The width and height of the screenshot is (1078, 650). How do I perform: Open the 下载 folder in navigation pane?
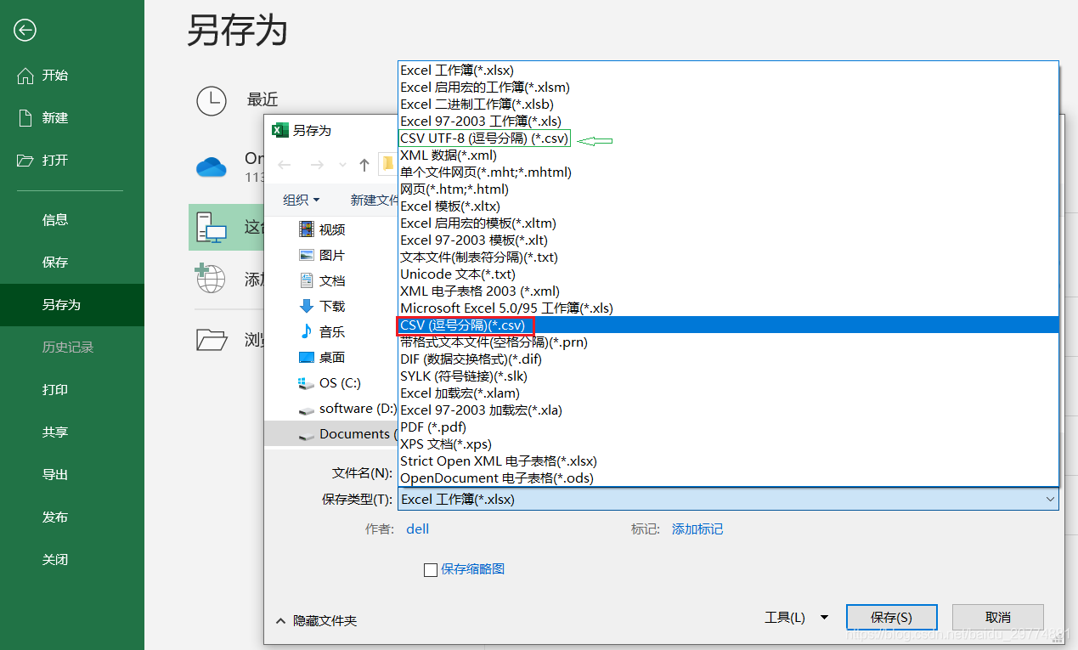[323, 306]
